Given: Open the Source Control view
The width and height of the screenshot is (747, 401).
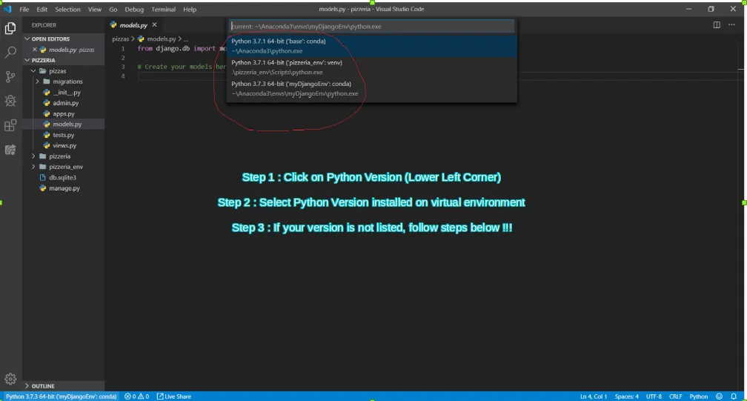Looking at the screenshot, I should point(10,76).
